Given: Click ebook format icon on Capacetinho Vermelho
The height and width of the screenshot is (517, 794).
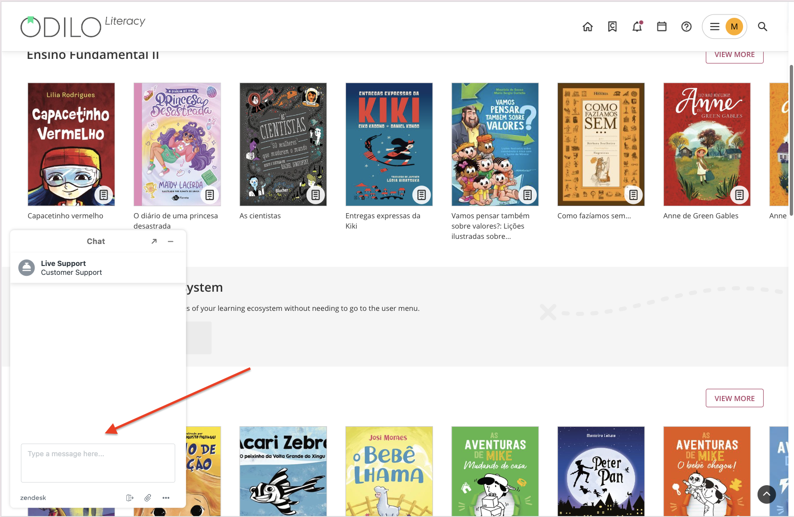Looking at the screenshot, I should pyautogui.click(x=104, y=195).
